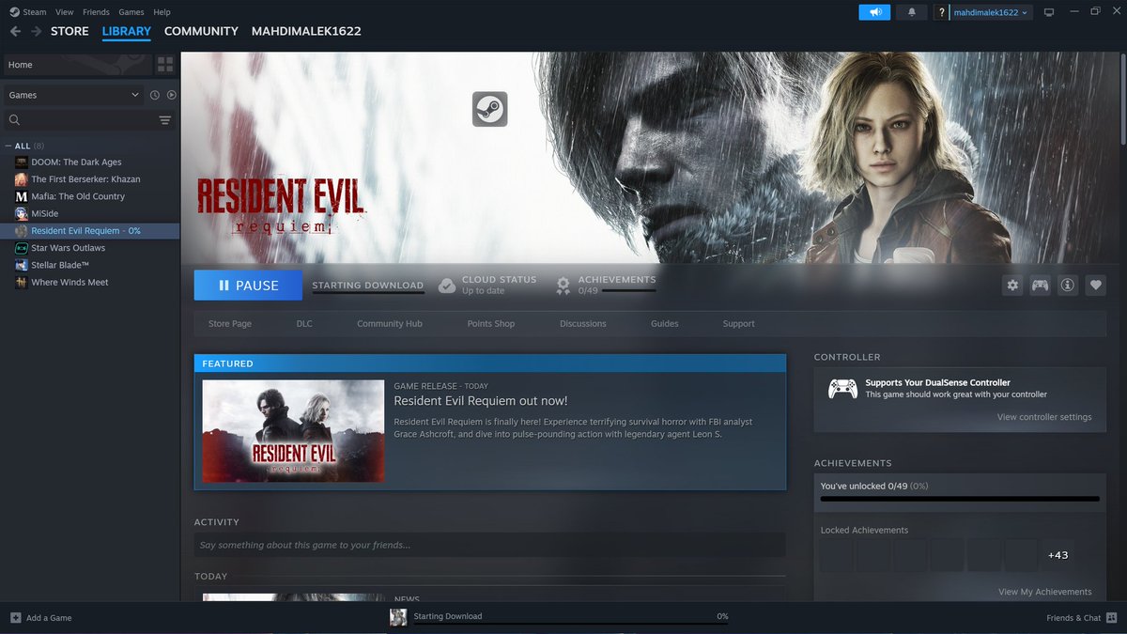Viewport: 1127px width, 634px height.
Task: Click the activity say something field
Action: (490, 545)
